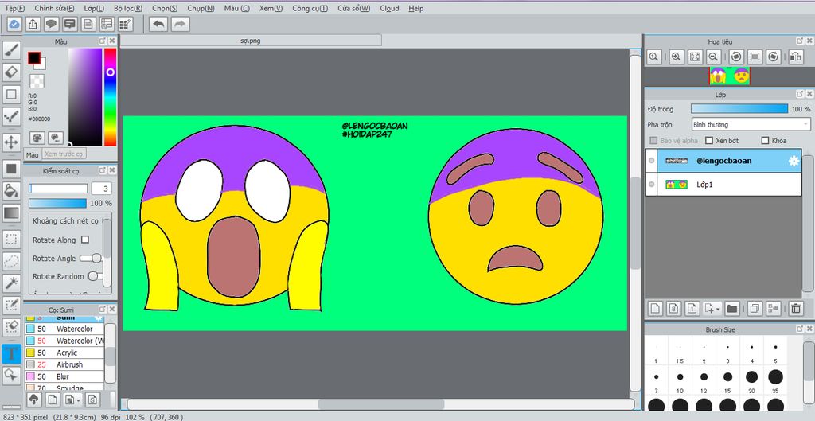The image size is (815, 421).
Task: Open the Tệp(F) menu
Action: point(14,8)
